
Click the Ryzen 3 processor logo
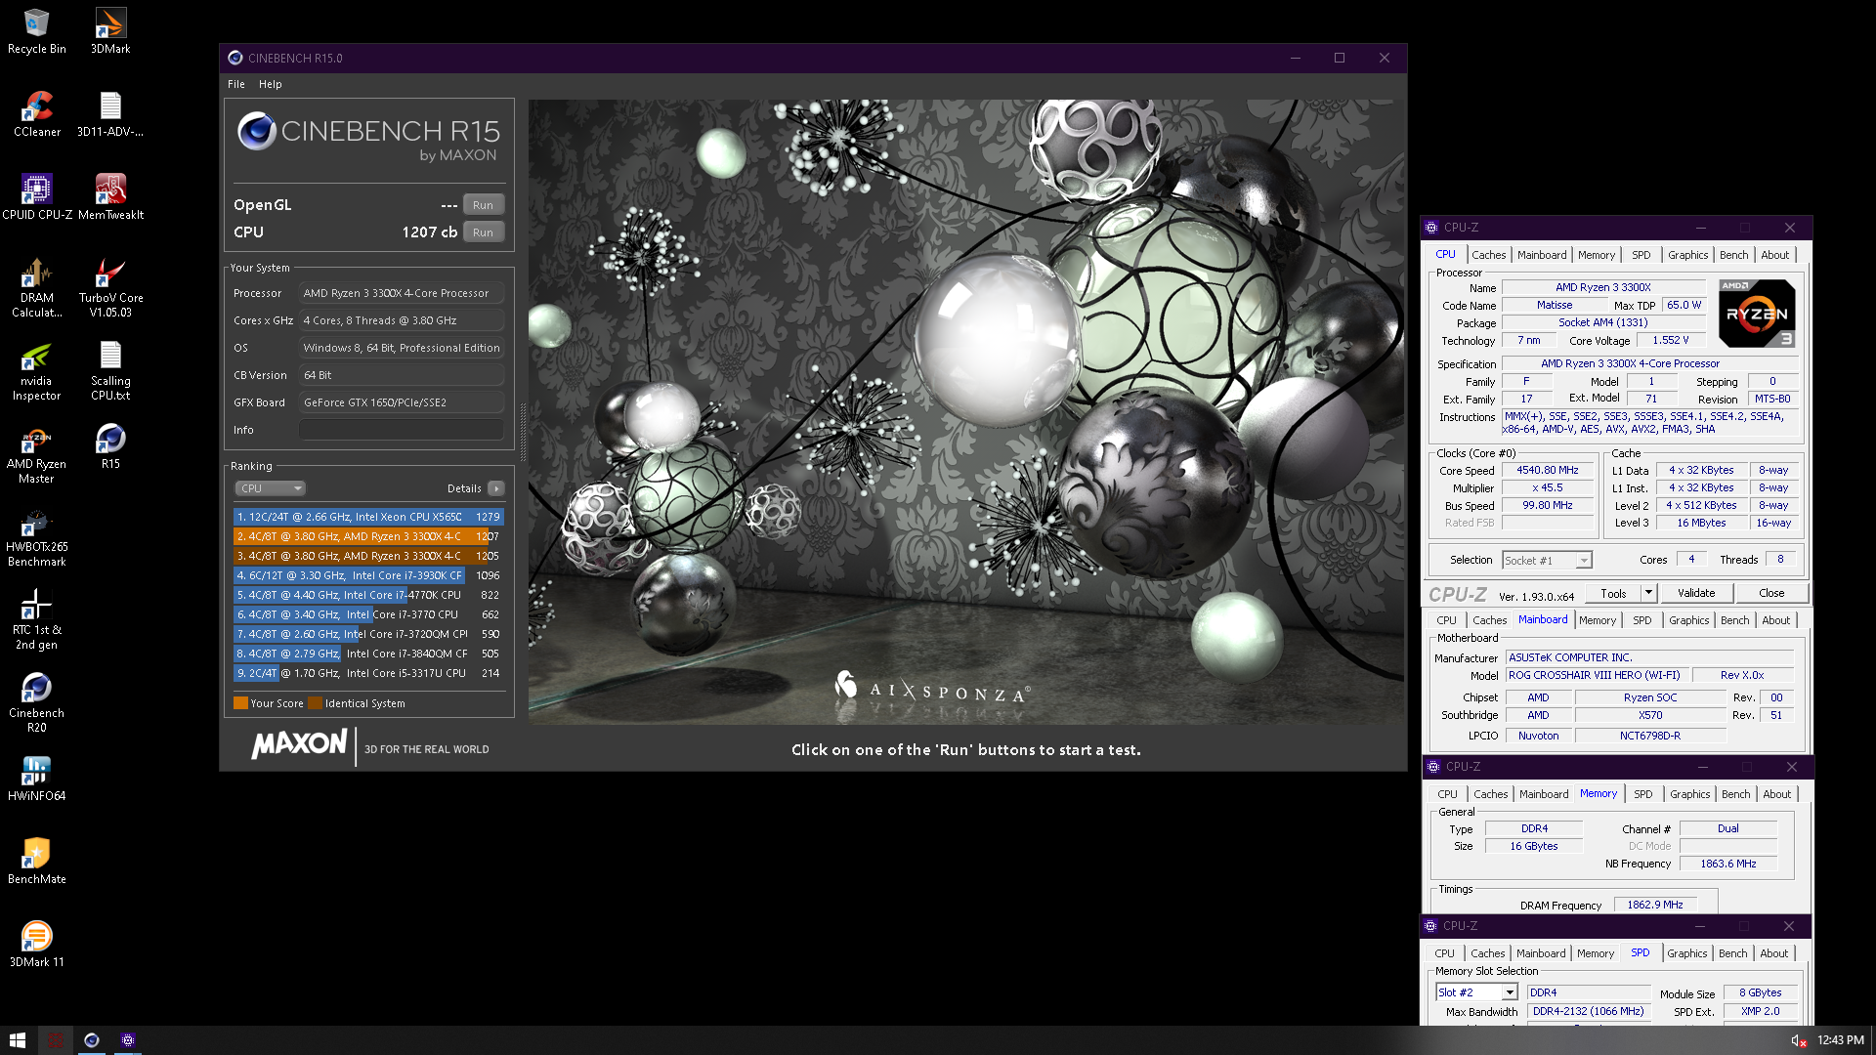click(x=1756, y=314)
